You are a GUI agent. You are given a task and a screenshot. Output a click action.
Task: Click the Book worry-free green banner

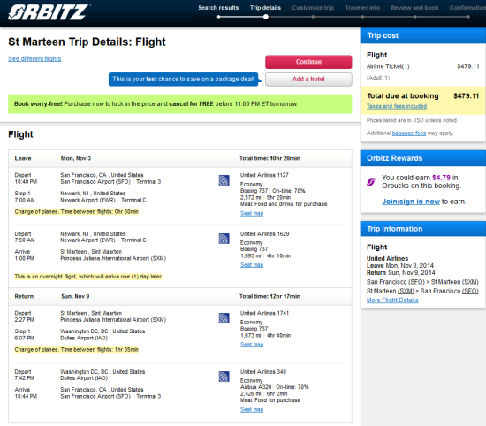click(180, 104)
